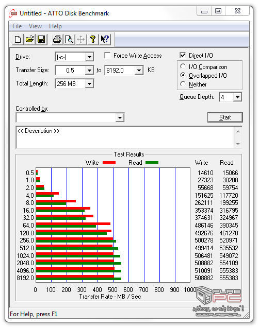259x328 pixels.
Task: Click the 8192.0 transfer size row label
Action: [x=25, y=278]
